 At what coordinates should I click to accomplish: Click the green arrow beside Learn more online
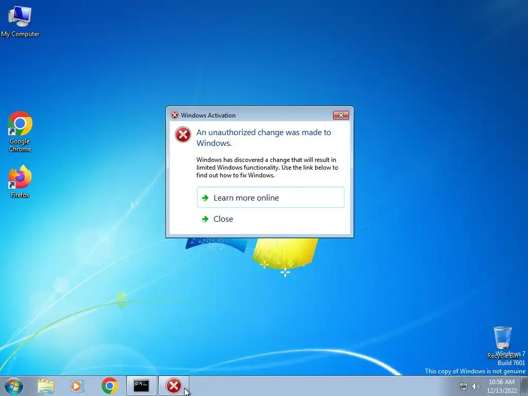click(x=205, y=198)
